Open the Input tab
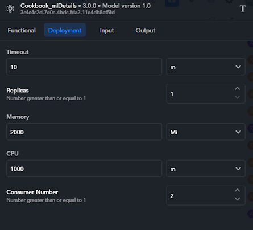The image size is (253, 230). (x=107, y=30)
